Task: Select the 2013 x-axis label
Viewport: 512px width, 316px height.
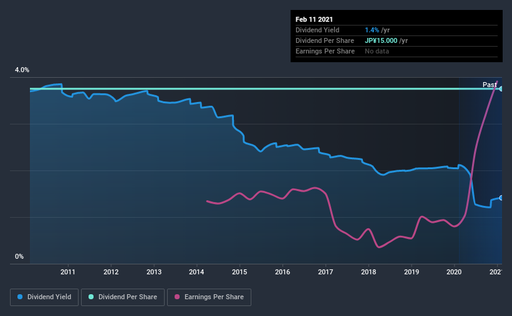Action: coord(154,272)
